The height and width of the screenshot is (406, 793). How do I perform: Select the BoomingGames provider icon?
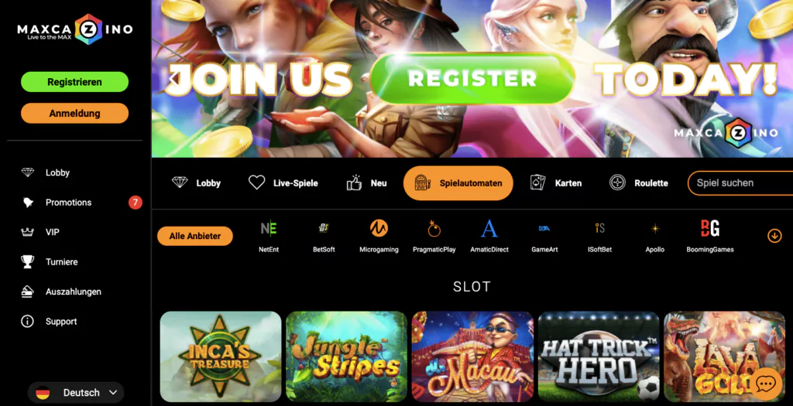coord(710,228)
